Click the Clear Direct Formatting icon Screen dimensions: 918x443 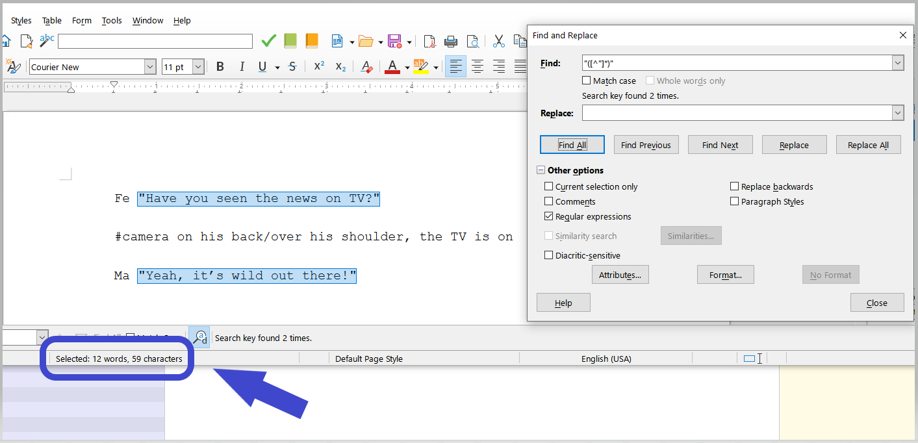(x=366, y=67)
